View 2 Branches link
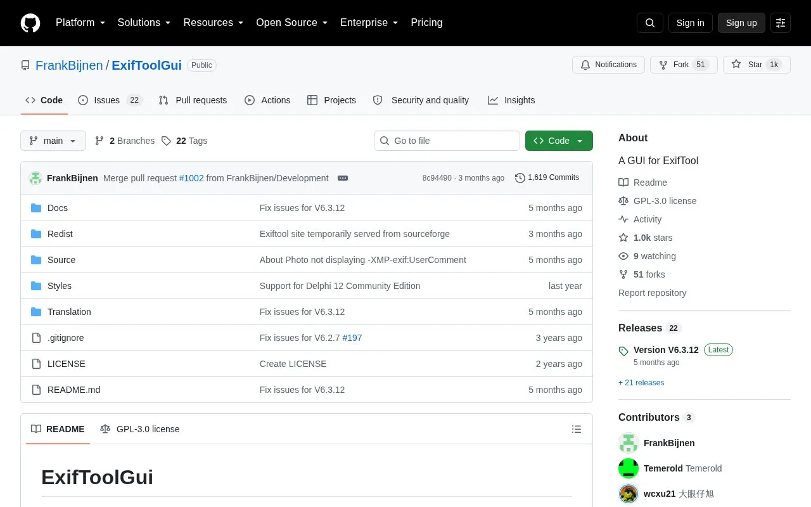811x507 pixels. pos(125,141)
